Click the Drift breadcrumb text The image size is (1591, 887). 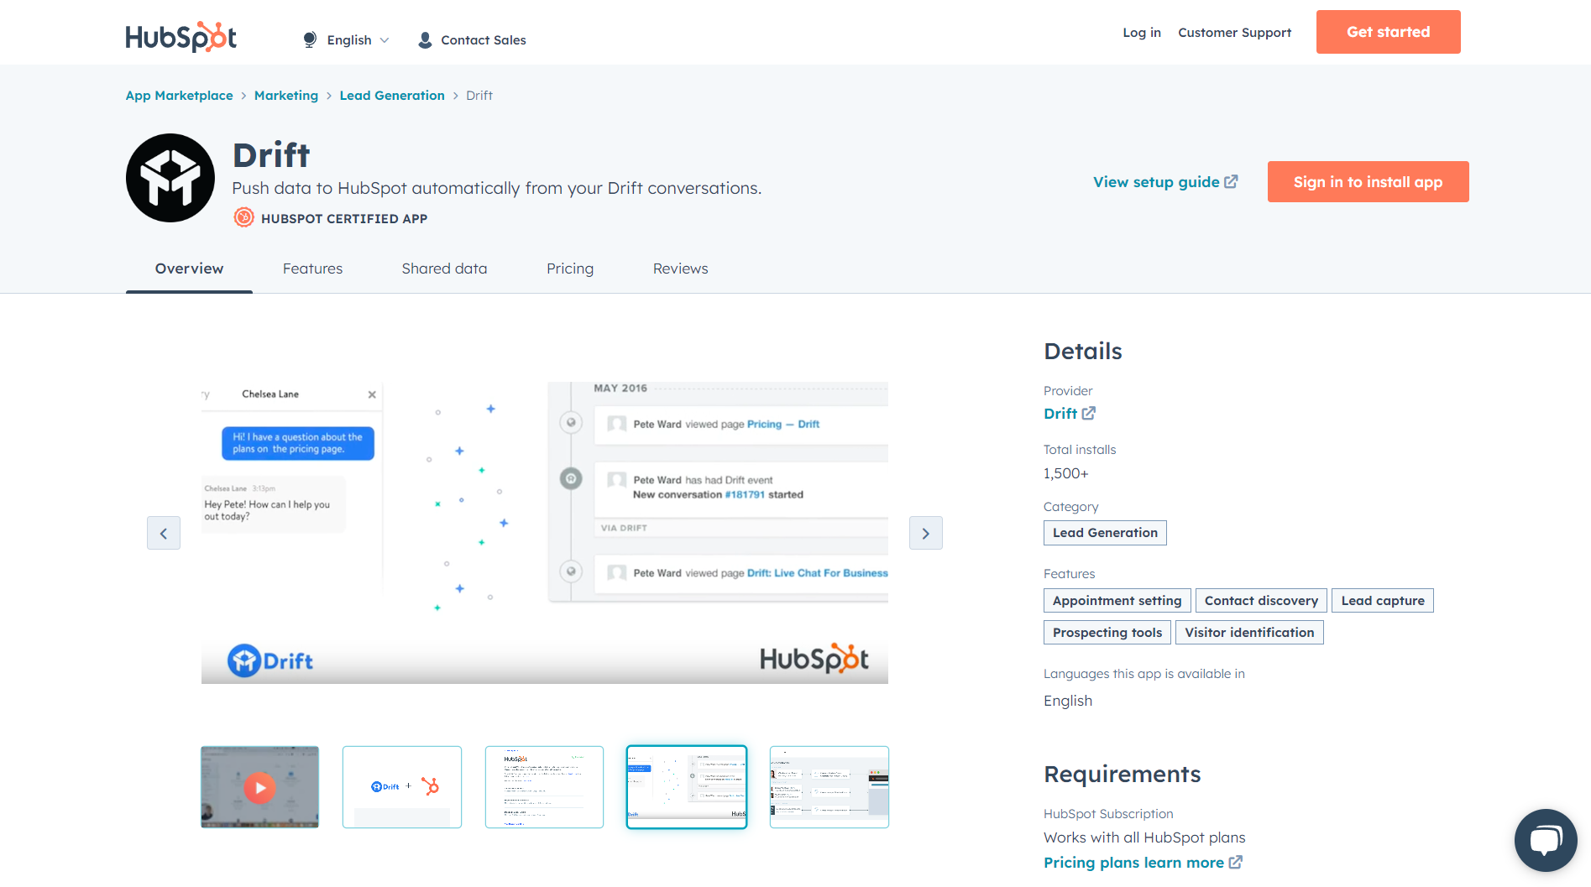[x=479, y=95]
